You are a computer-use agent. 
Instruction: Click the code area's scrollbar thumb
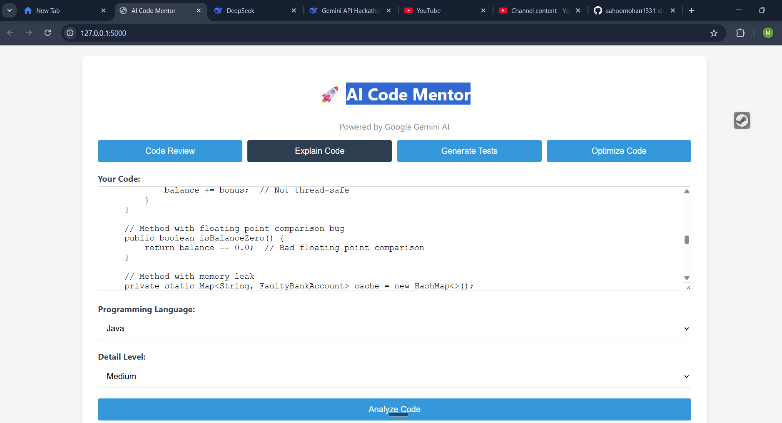coord(687,240)
